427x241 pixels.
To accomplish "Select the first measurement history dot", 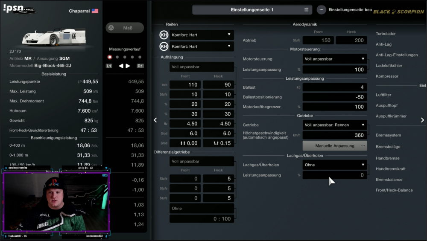I will 110,57.
